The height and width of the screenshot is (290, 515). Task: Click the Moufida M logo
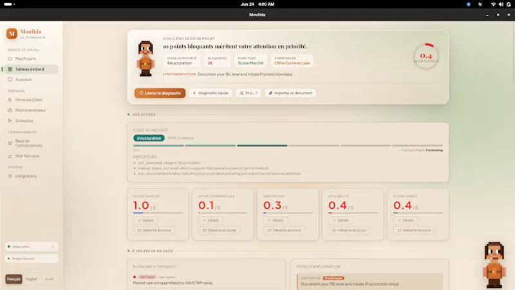click(x=12, y=34)
